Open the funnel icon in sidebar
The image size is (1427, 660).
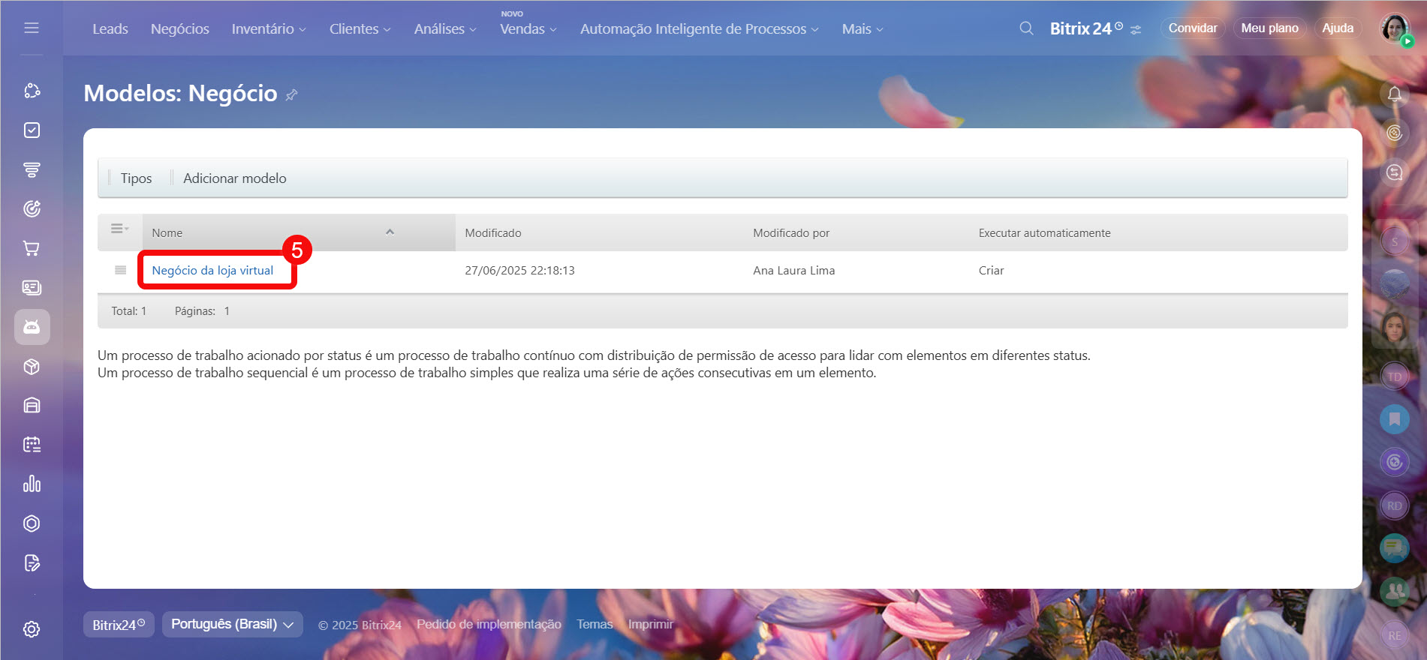pyautogui.click(x=32, y=169)
